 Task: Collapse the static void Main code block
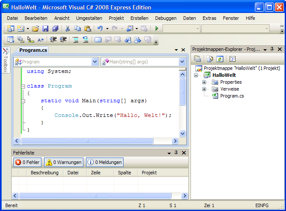tap(23, 101)
